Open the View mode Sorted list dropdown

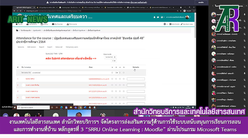[110, 57]
